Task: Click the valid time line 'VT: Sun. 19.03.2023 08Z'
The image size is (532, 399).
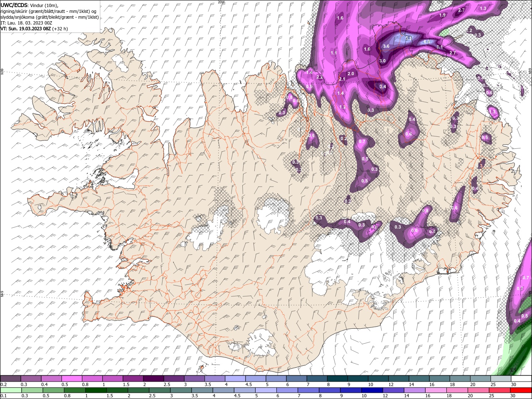Action: click(x=26, y=29)
